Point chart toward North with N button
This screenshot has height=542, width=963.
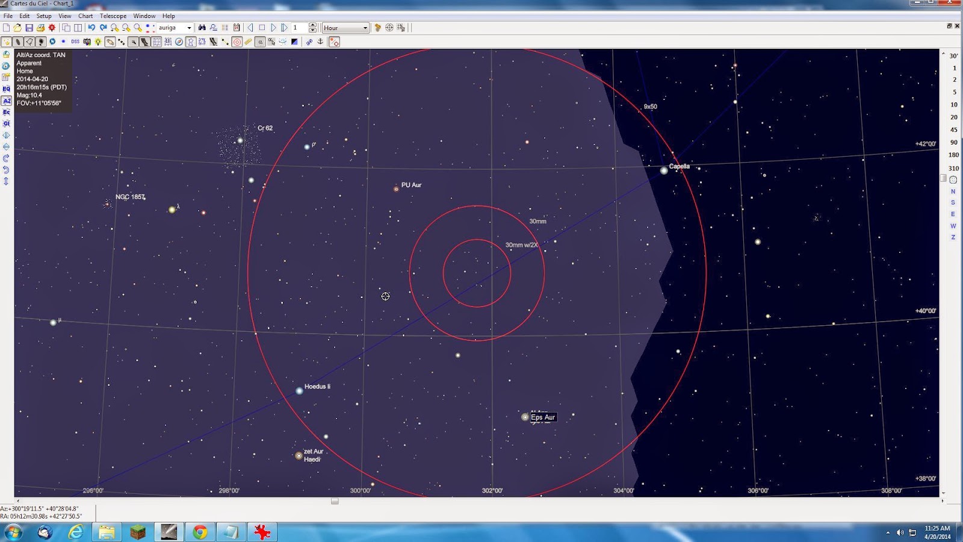pos(953,192)
